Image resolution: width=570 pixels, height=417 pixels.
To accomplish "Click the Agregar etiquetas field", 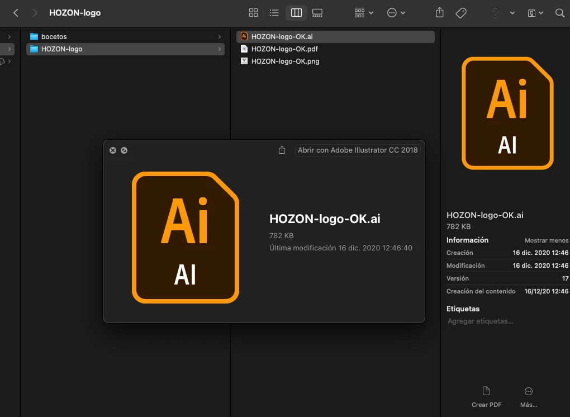I will [x=480, y=321].
